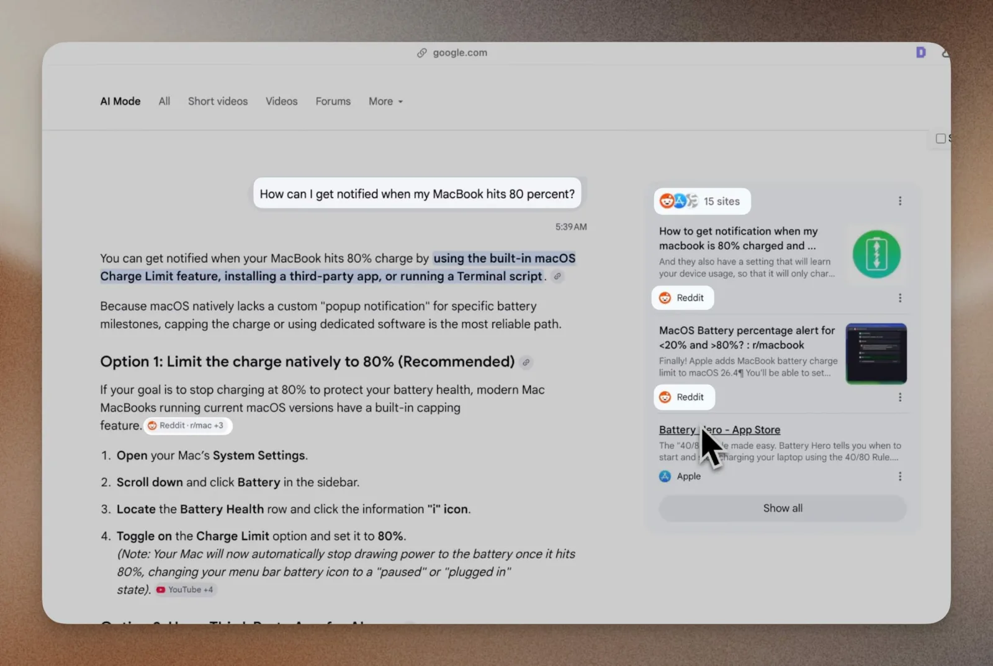
Task: Click the 15 sites button
Action: [702, 201]
